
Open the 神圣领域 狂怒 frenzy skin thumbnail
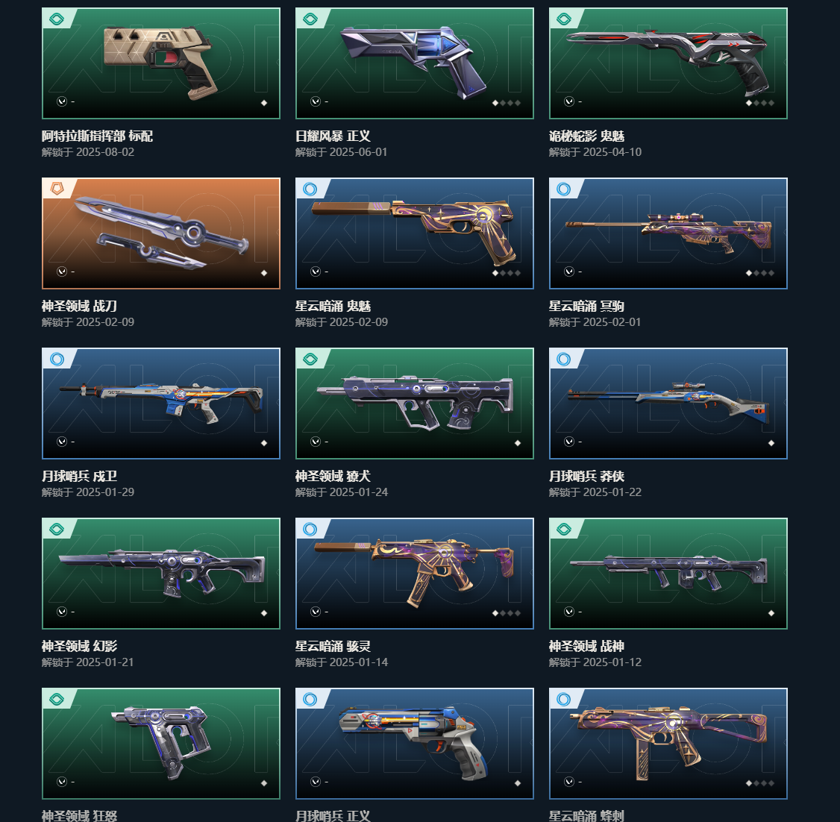160,743
